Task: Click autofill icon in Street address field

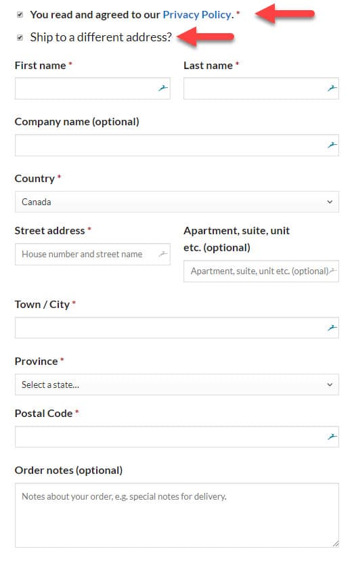Action: 163,254
